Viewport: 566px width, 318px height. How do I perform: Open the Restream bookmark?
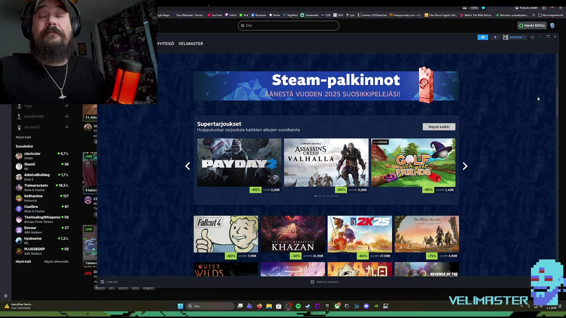259,15
